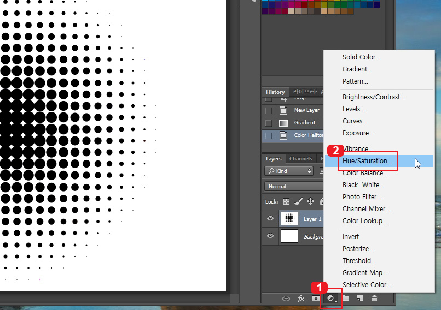Select Posterize... adjustment
Image resolution: width=441 pixels, height=310 pixels.
(x=358, y=249)
